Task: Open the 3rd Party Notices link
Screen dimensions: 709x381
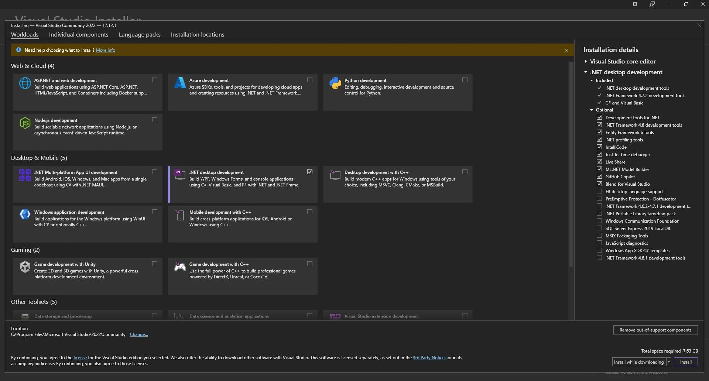Action: 429,357
